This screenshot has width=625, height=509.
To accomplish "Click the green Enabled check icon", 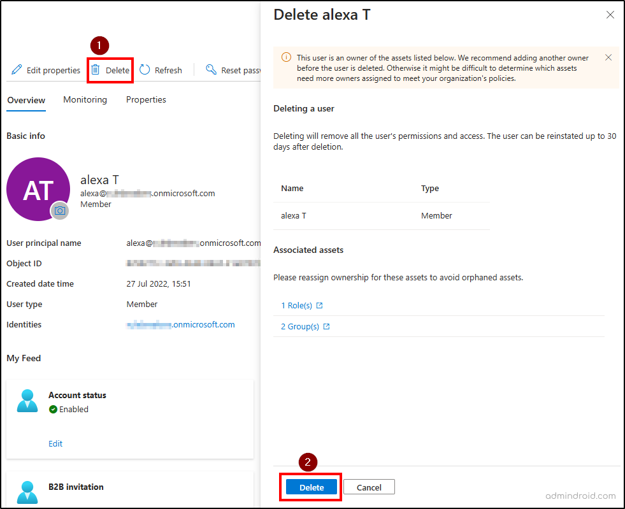I will (53, 410).
